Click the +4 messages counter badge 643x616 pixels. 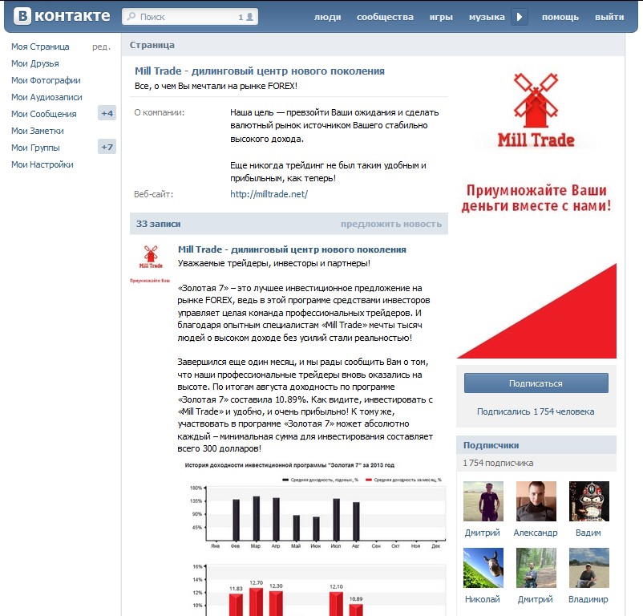[x=107, y=113]
